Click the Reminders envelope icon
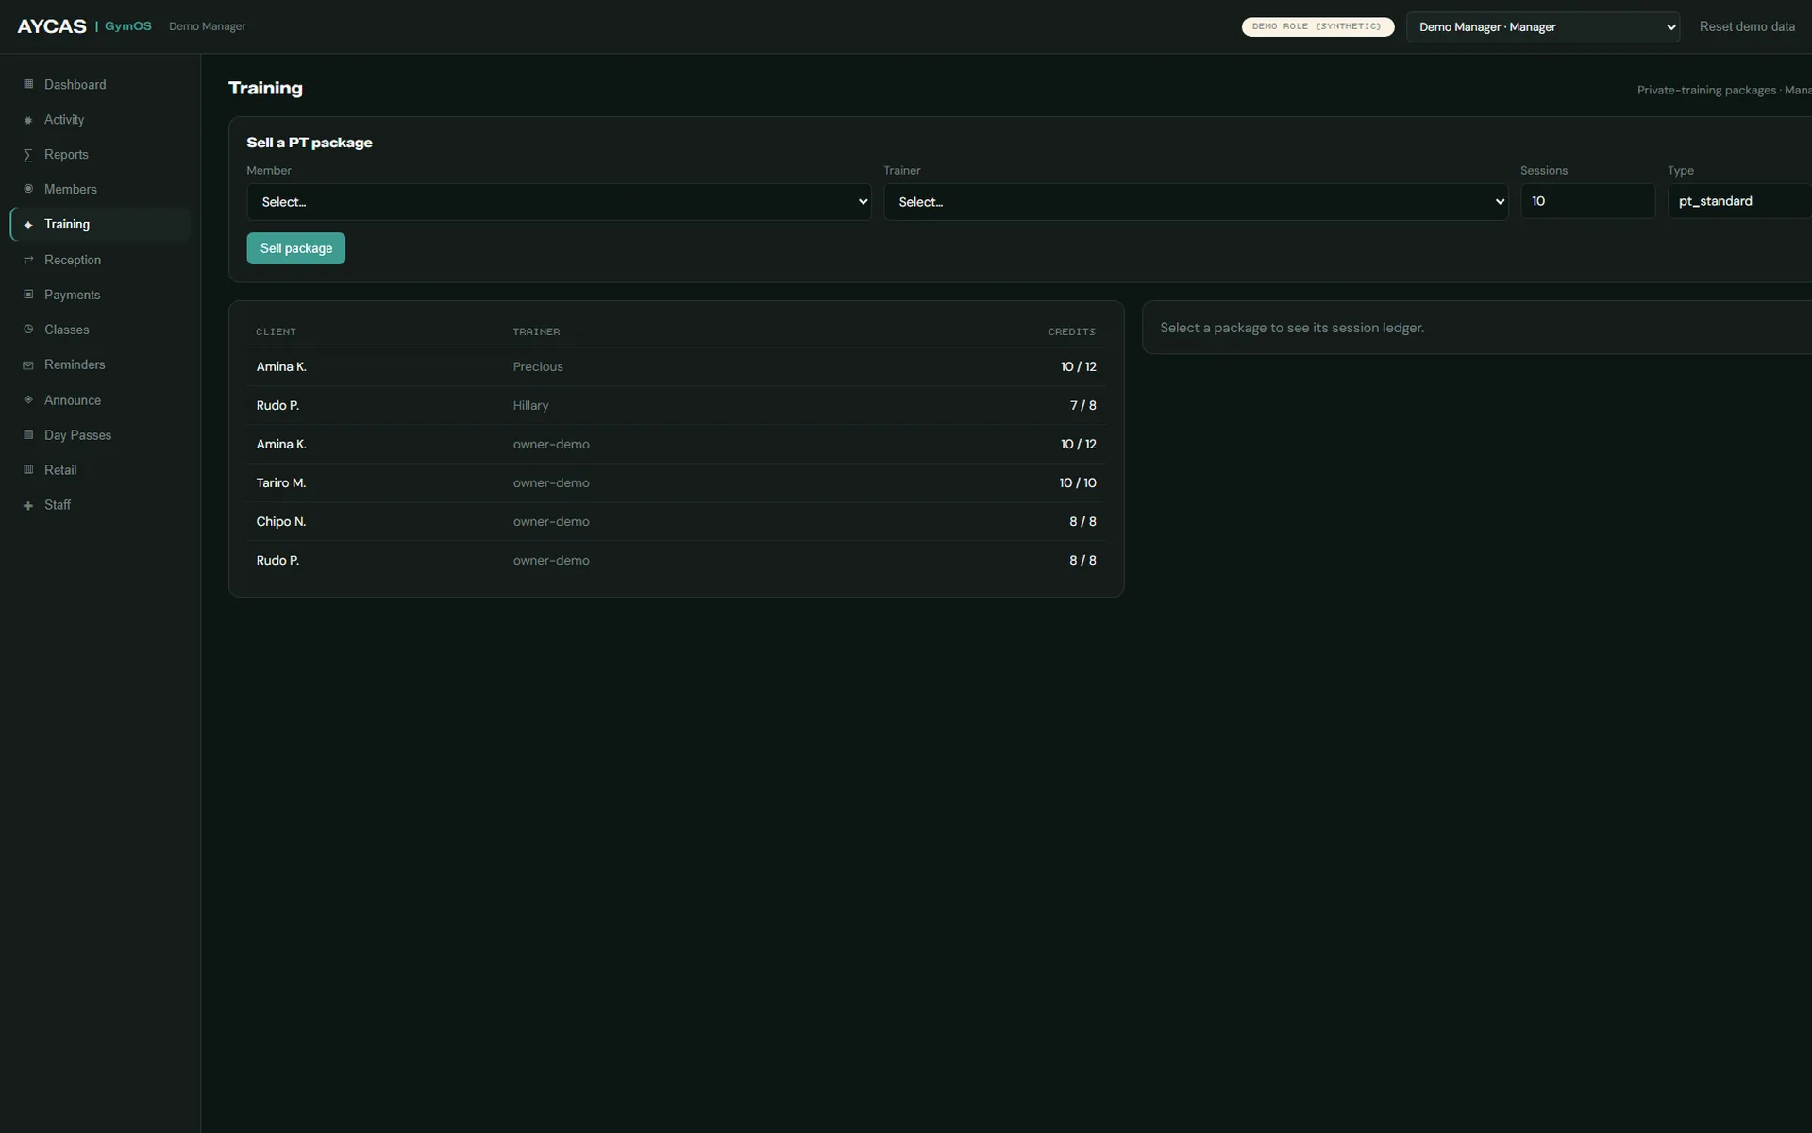 tap(28, 364)
